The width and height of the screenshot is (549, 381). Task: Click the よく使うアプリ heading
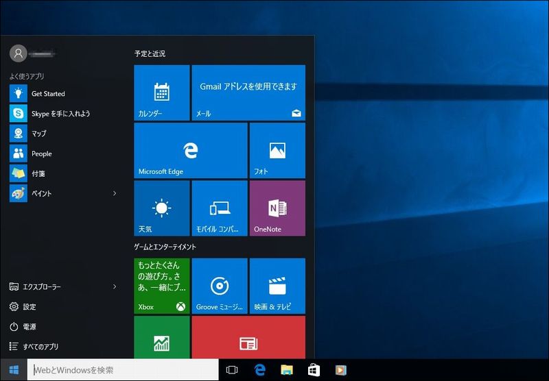27,76
